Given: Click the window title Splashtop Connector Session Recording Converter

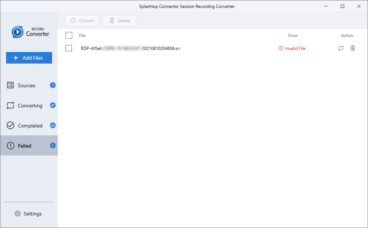Looking at the screenshot, I should click(x=187, y=6).
